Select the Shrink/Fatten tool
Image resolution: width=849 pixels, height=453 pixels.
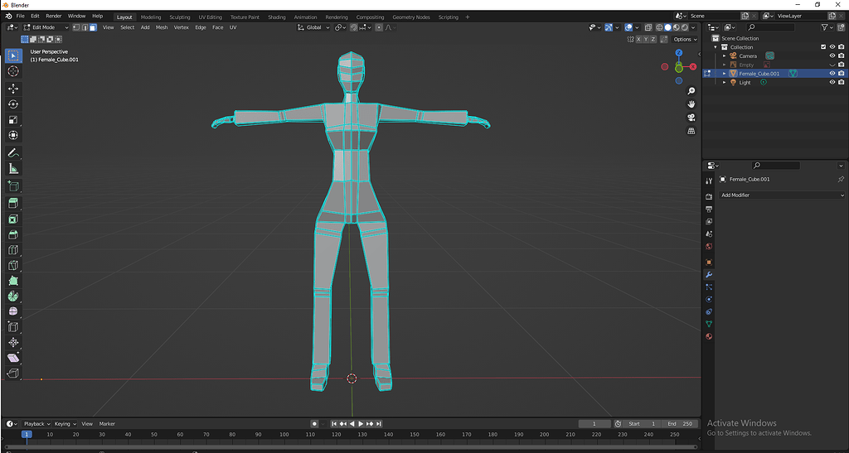13,342
